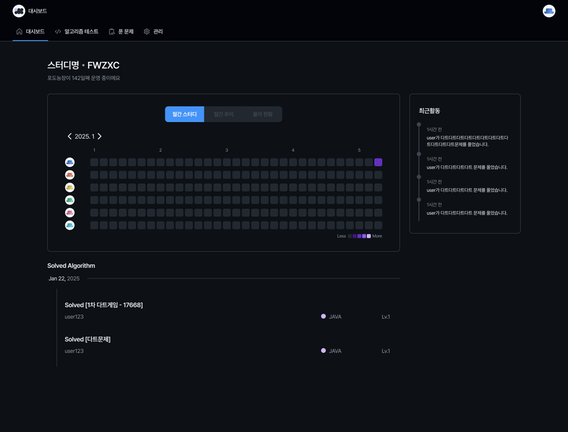This screenshot has width=568, height=432.
Task: Go to next month with right chevron
Action: point(100,136)
